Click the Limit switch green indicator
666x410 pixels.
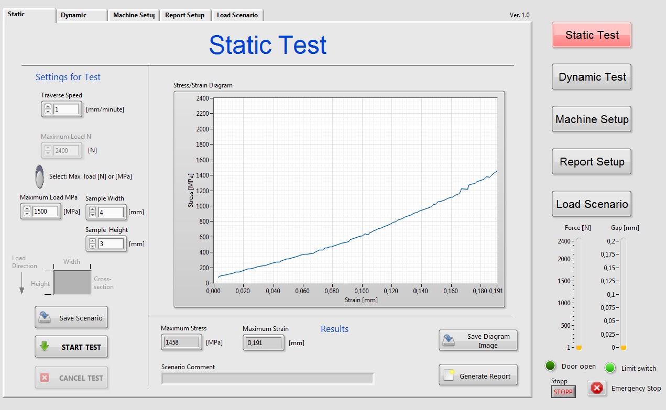(610, 368)
